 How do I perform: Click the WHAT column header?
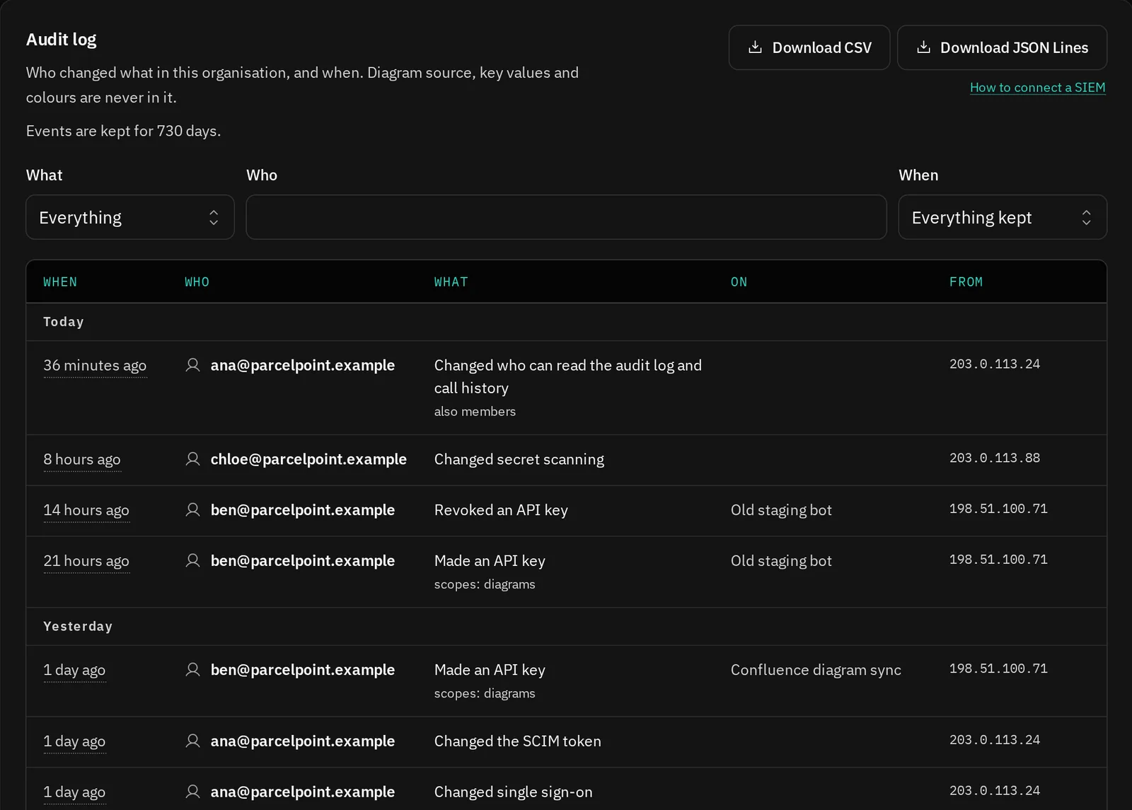451,282
